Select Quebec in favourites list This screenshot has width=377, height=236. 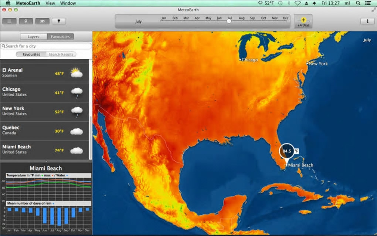click(x=44, y=131)
